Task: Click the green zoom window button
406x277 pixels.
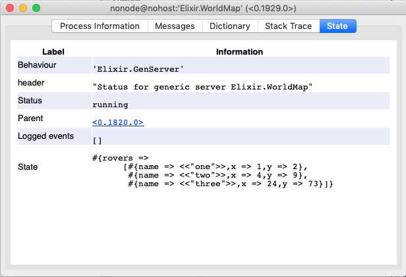Action: (36, 8)
